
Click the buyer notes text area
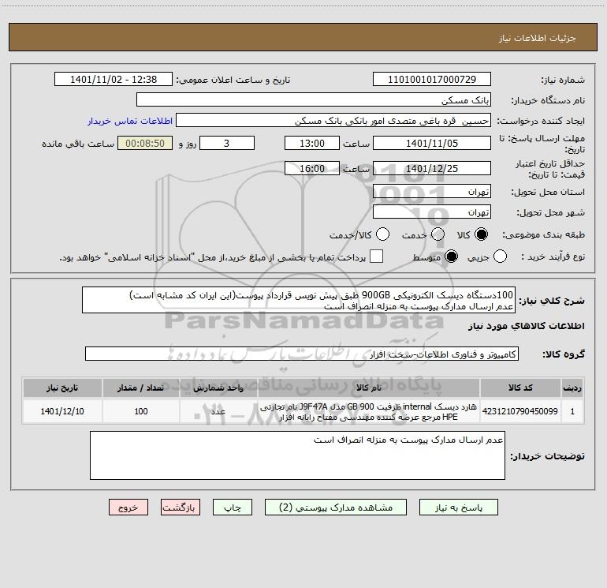pyautogui.click(x=297, y=455)
